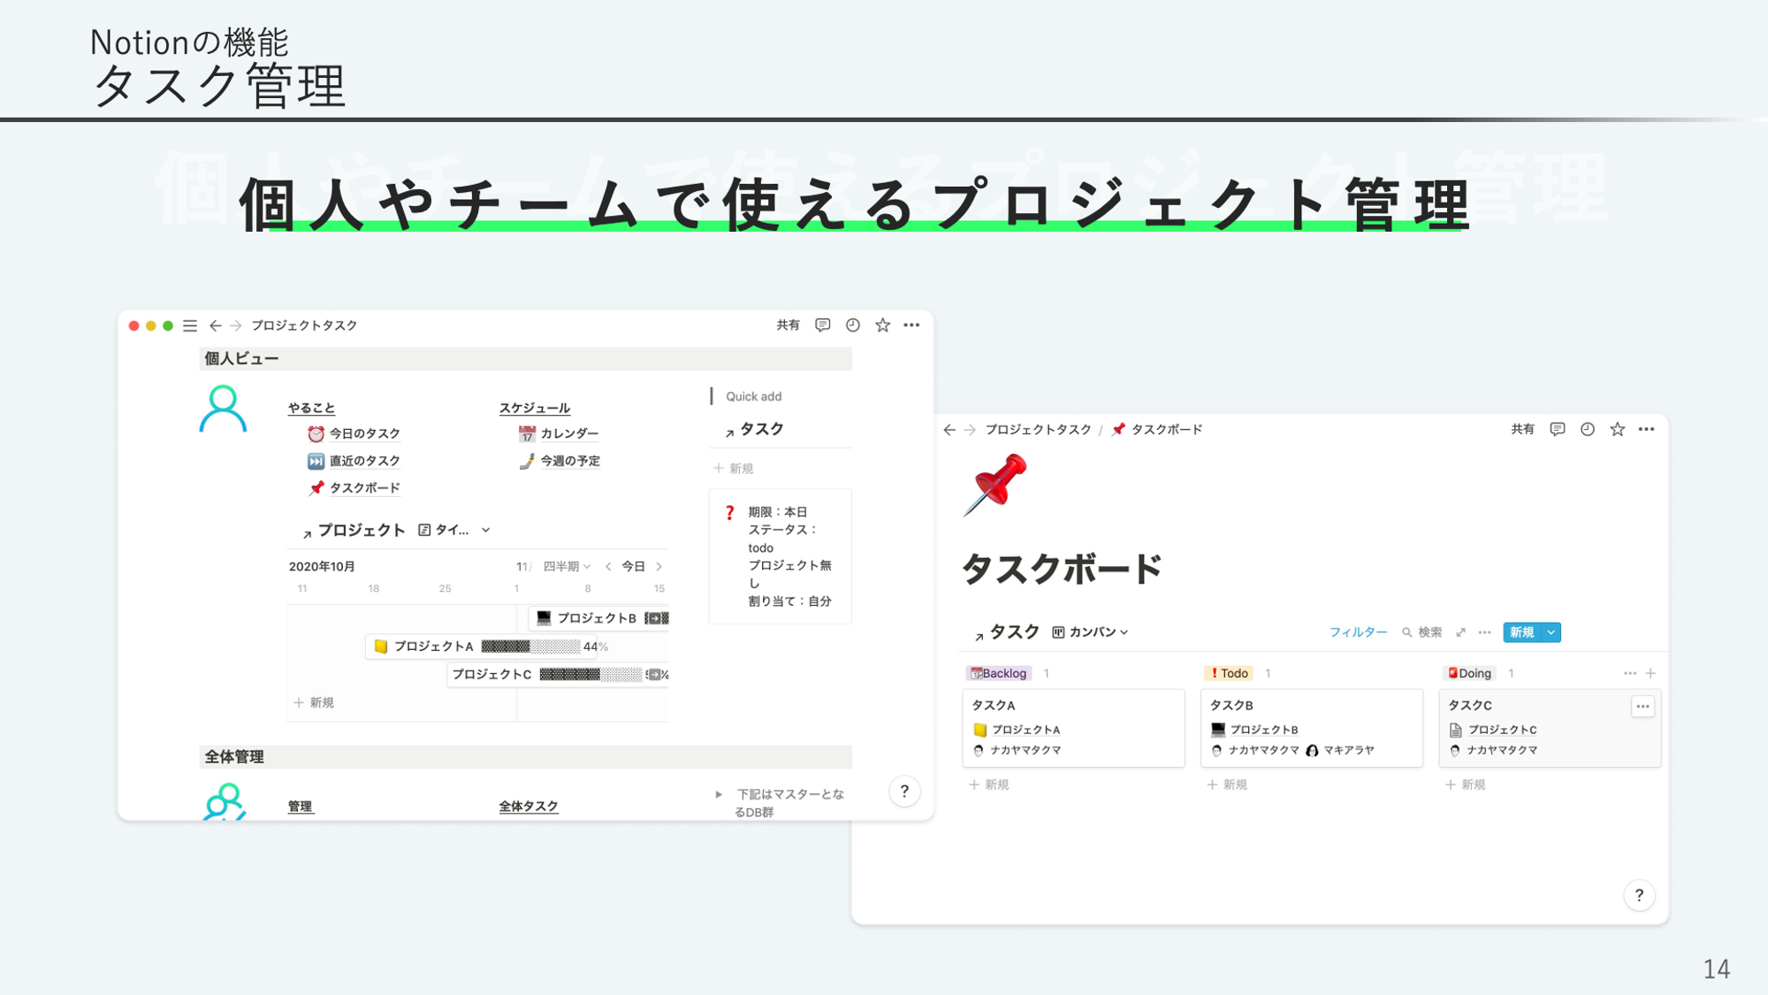Click the blue 新規 button dropdown arrow
Screen dimensions: 1768x995
coord(1551,632)
